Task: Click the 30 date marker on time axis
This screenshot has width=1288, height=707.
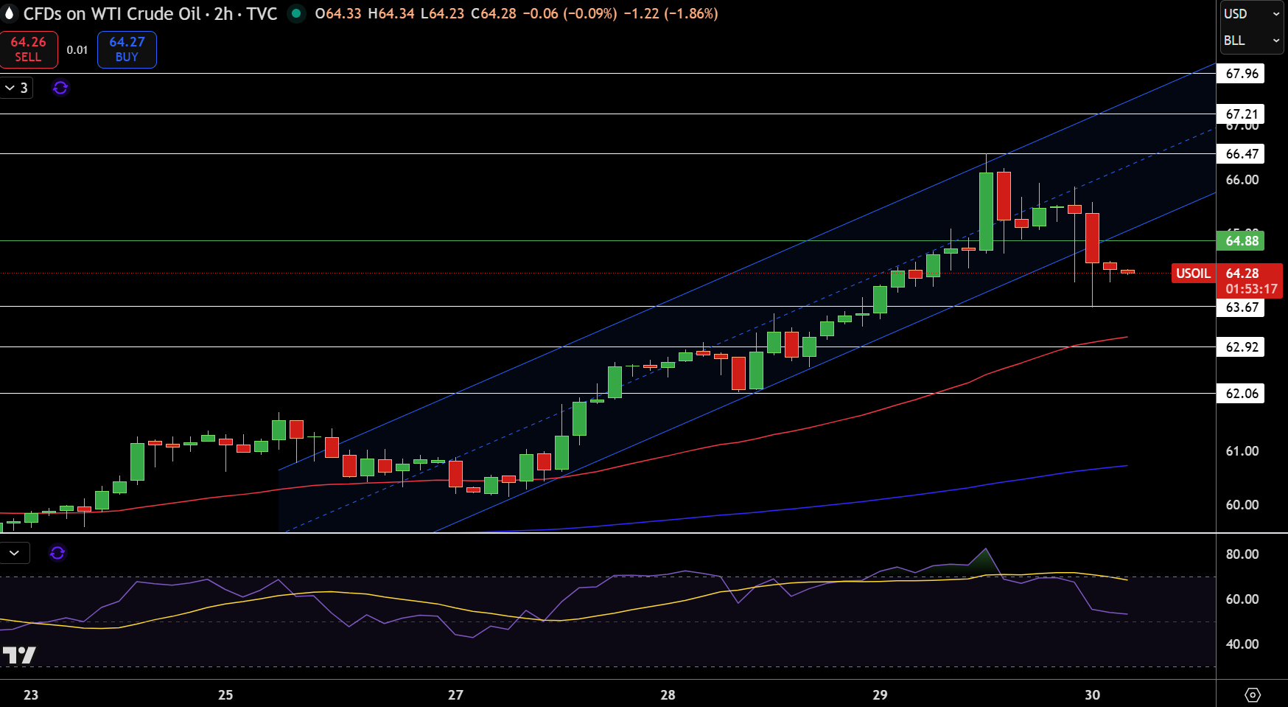Action: click(x=1092, y=694)
